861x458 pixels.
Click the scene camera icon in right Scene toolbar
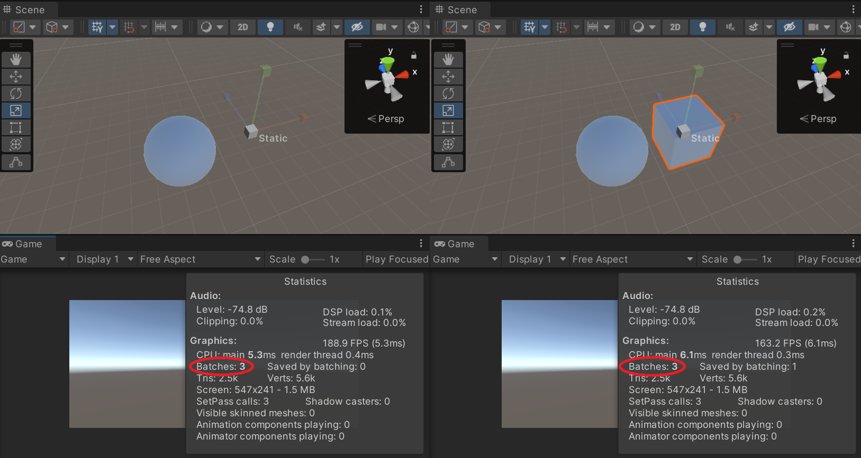pyautogui.click(x=813, y=27)
